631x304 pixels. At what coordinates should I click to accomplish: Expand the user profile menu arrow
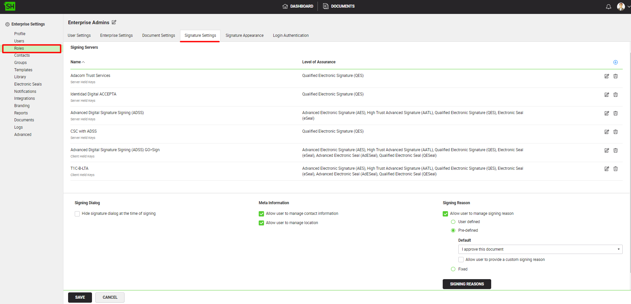click(x=629, y=7)
